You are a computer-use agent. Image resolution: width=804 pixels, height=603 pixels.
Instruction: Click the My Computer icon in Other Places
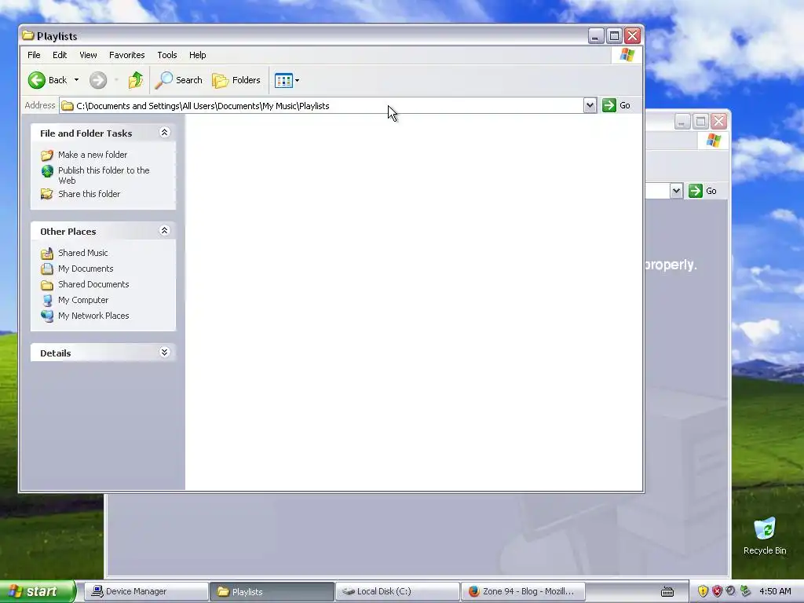point(47,301)
